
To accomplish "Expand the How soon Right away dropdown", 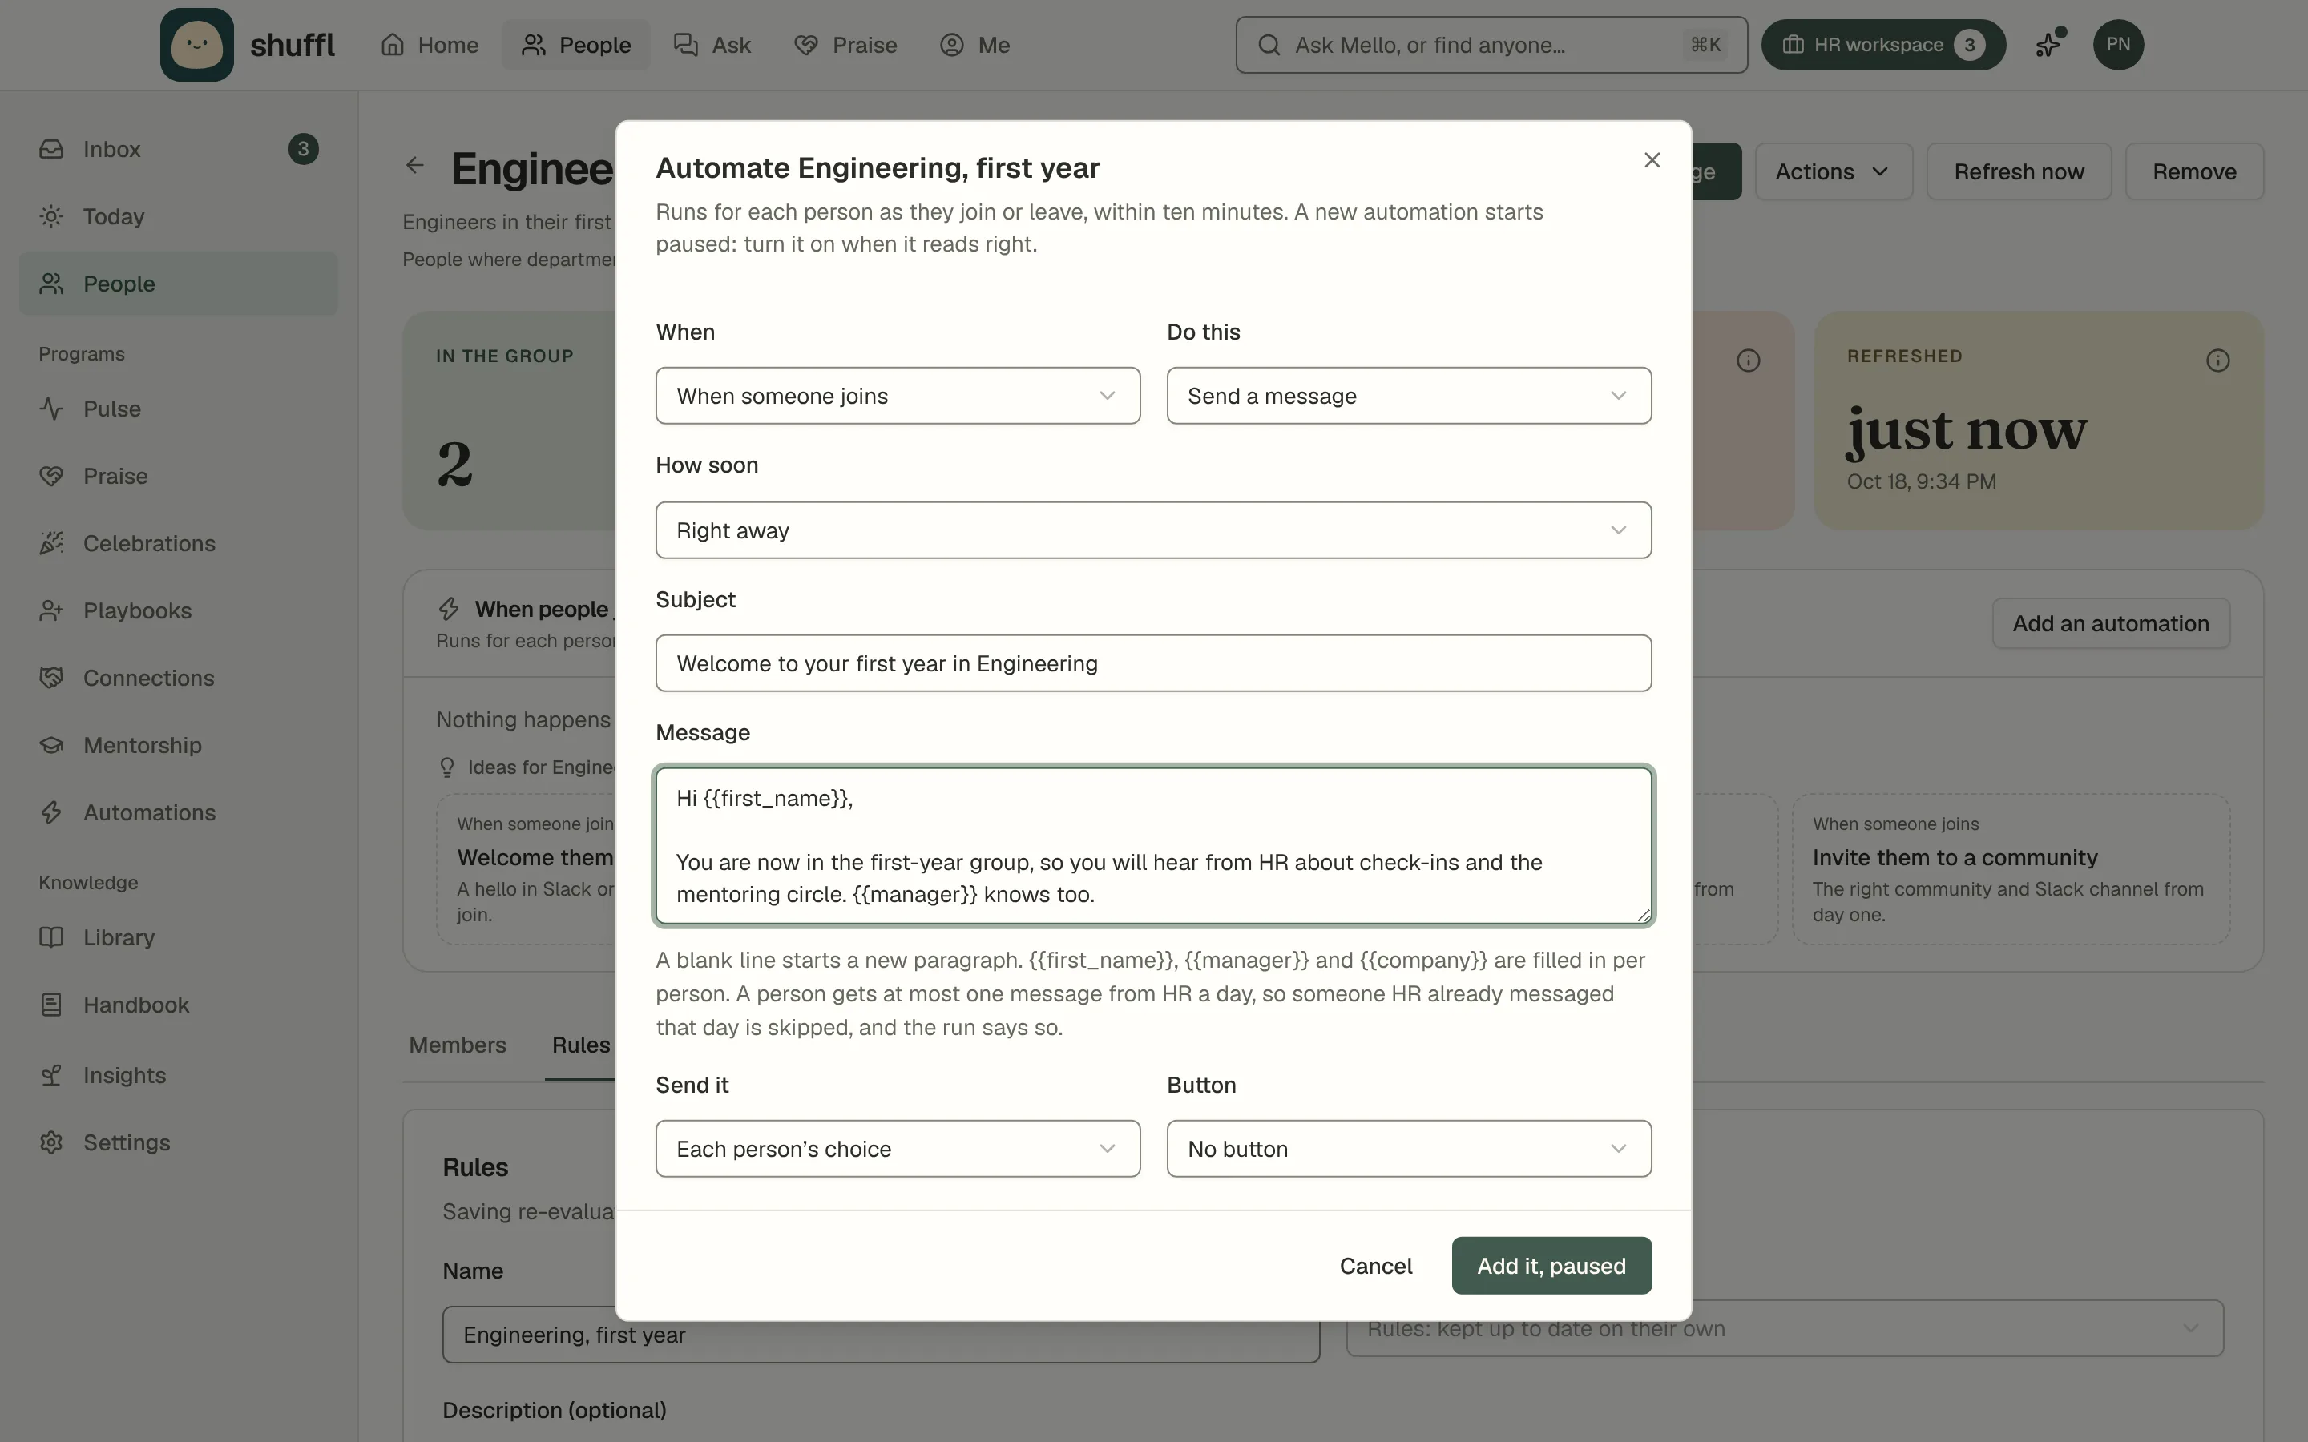I will (1153, 530).
